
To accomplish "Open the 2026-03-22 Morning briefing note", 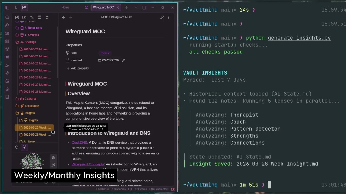I will click(x=37, y=63).
